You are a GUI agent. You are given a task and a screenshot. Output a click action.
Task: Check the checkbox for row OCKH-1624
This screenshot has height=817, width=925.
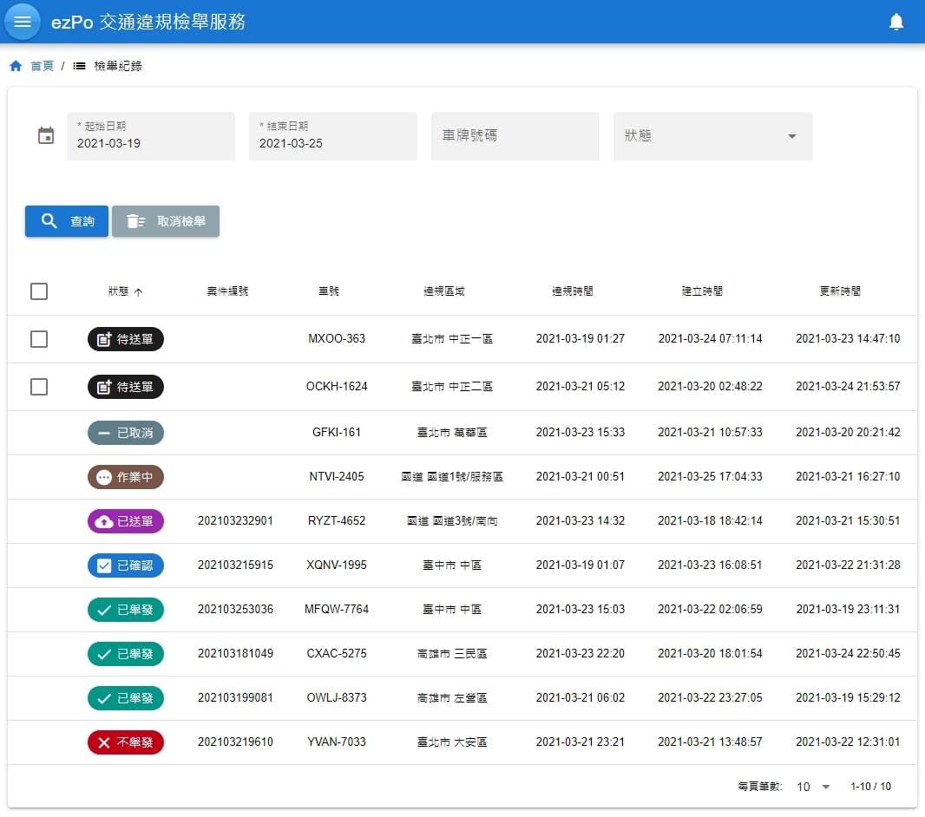point(39,387)
